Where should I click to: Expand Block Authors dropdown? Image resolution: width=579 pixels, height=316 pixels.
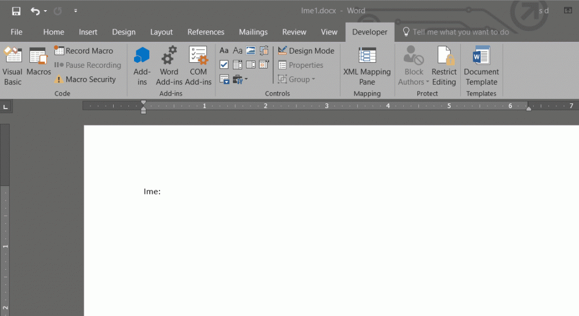click(413, 67)
